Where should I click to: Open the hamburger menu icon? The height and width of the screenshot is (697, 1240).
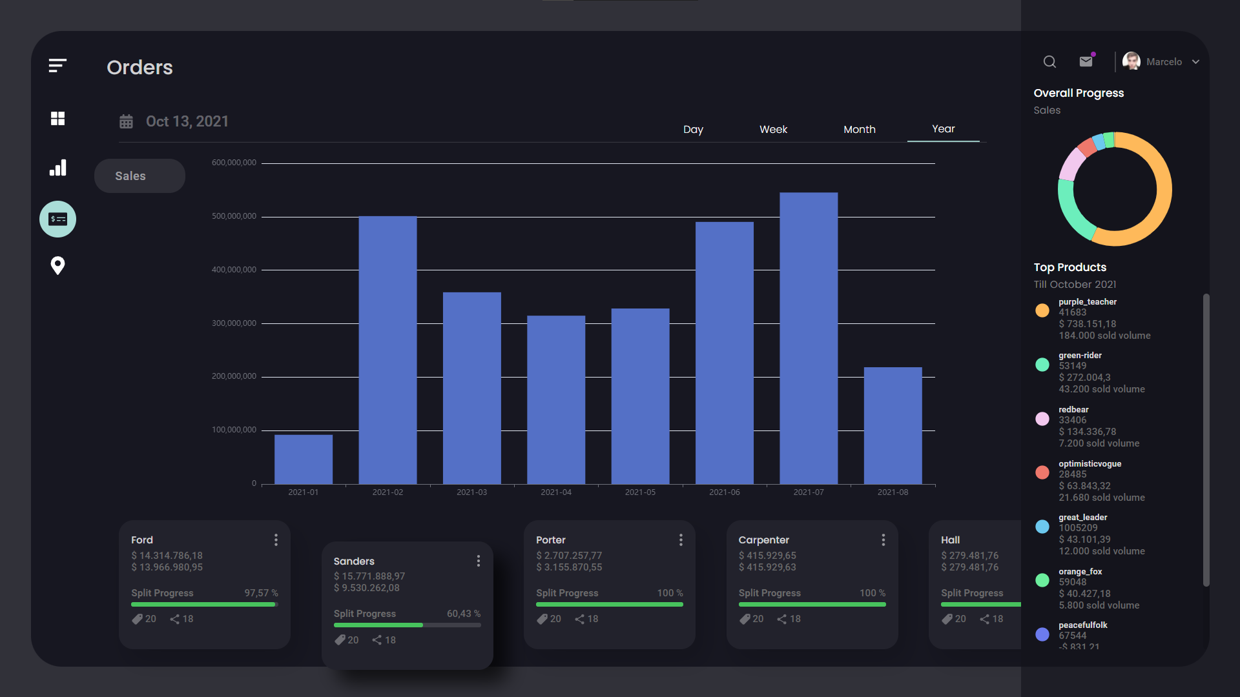(57, 65)
